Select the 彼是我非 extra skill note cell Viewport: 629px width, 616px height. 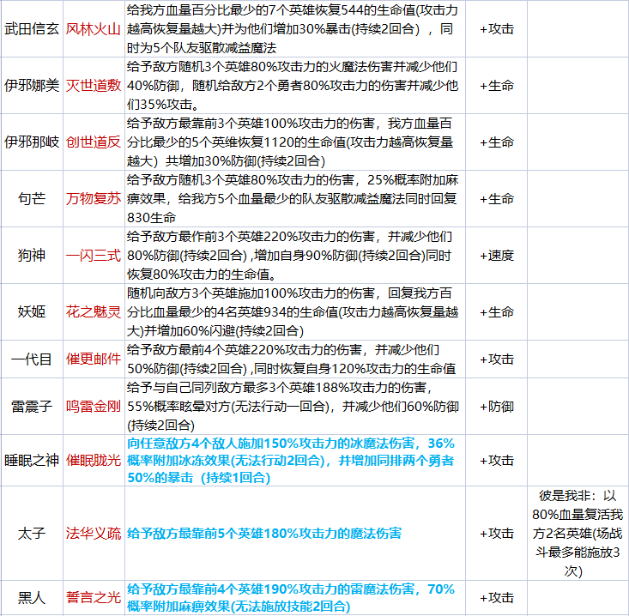pyautogui.click(x=578, y=534)
